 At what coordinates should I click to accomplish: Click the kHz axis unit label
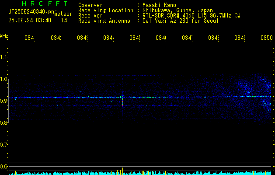coord(4,36)
